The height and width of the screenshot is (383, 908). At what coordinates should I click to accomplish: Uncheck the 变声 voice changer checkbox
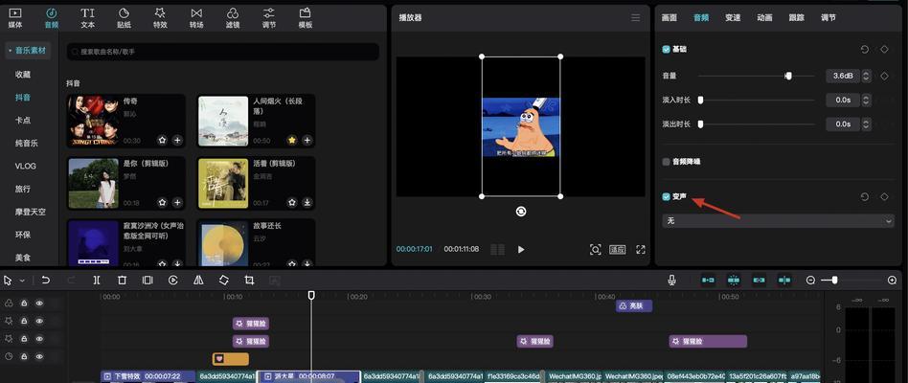pyautogui.click(x=666, y=196)
